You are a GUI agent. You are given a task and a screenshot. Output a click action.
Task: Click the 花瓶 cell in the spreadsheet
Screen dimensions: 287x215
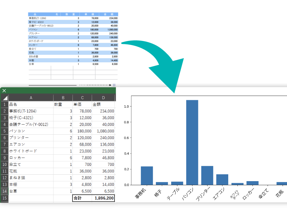pos(31,171)
